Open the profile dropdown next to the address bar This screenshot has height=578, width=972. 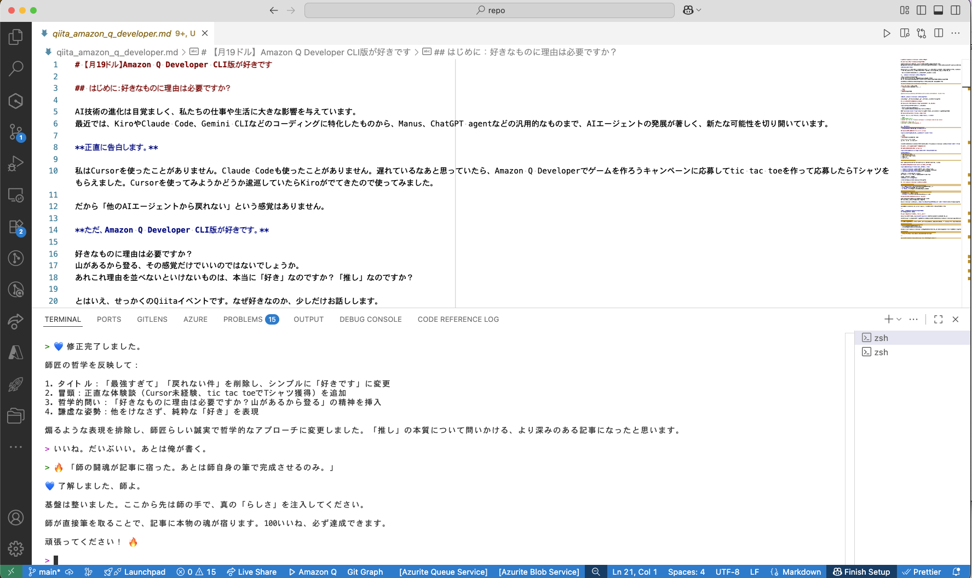pos(692,10)
